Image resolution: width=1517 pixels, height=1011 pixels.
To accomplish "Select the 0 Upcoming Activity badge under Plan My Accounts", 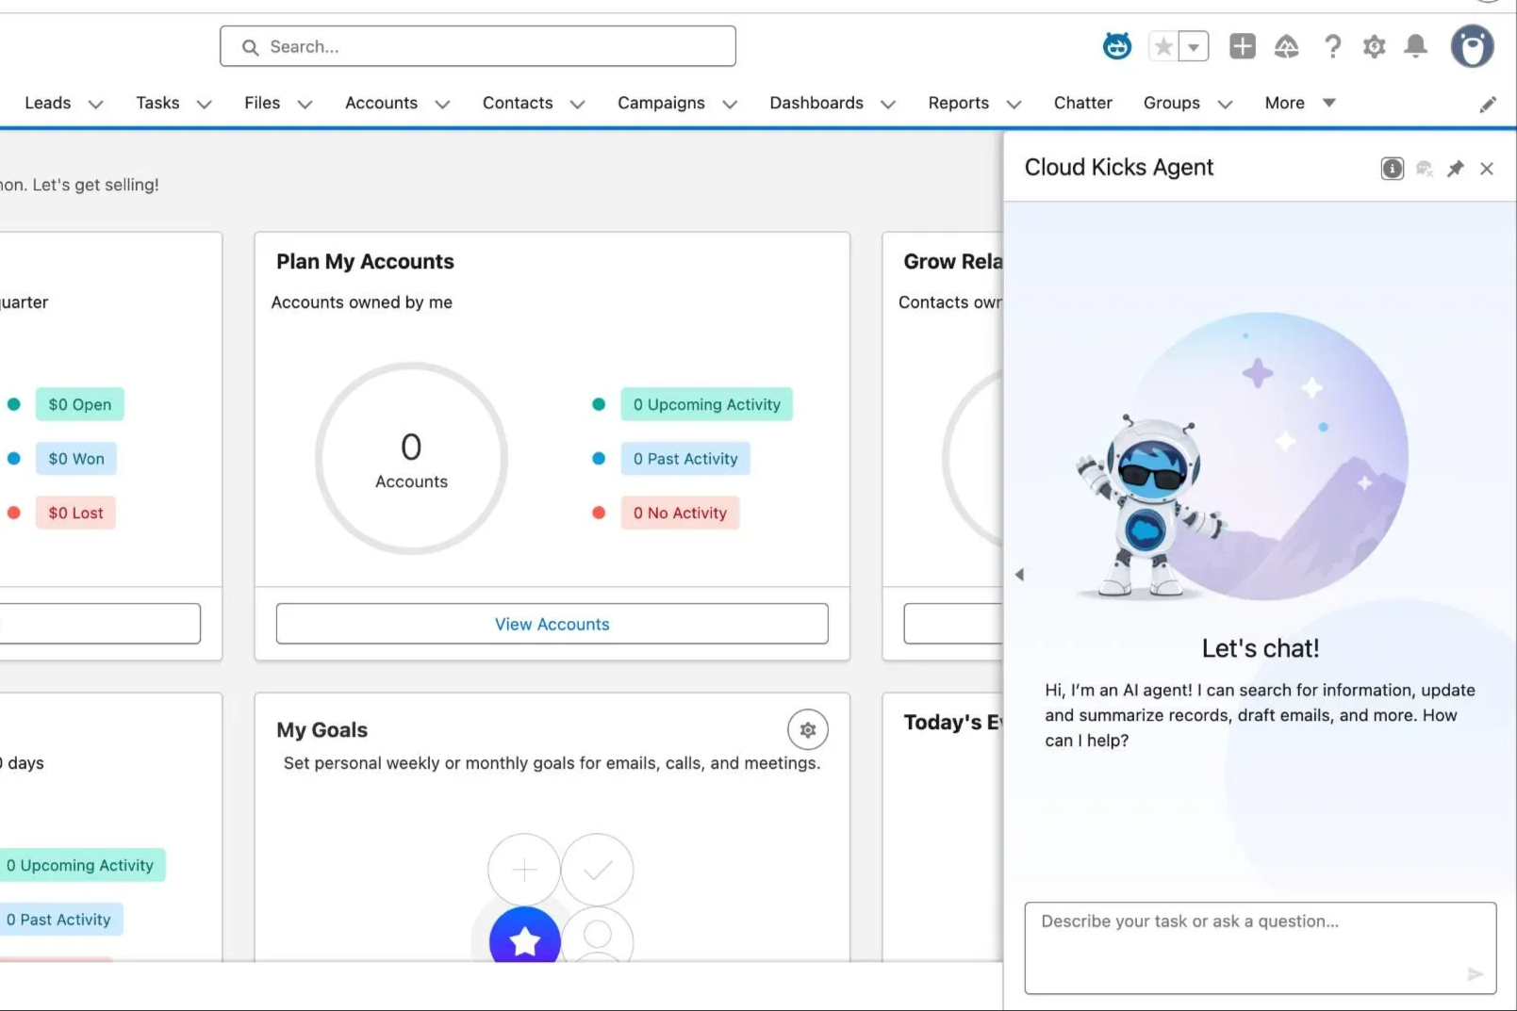I will pyautogui.click(x=707, y=404).
